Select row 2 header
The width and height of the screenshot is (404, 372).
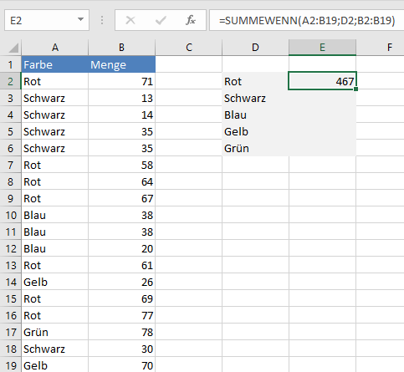(11, 81)
